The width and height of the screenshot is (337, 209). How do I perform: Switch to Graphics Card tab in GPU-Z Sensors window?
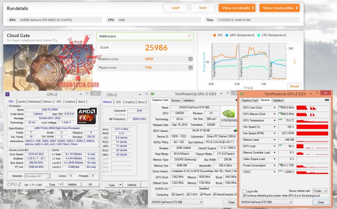[249, 101]
